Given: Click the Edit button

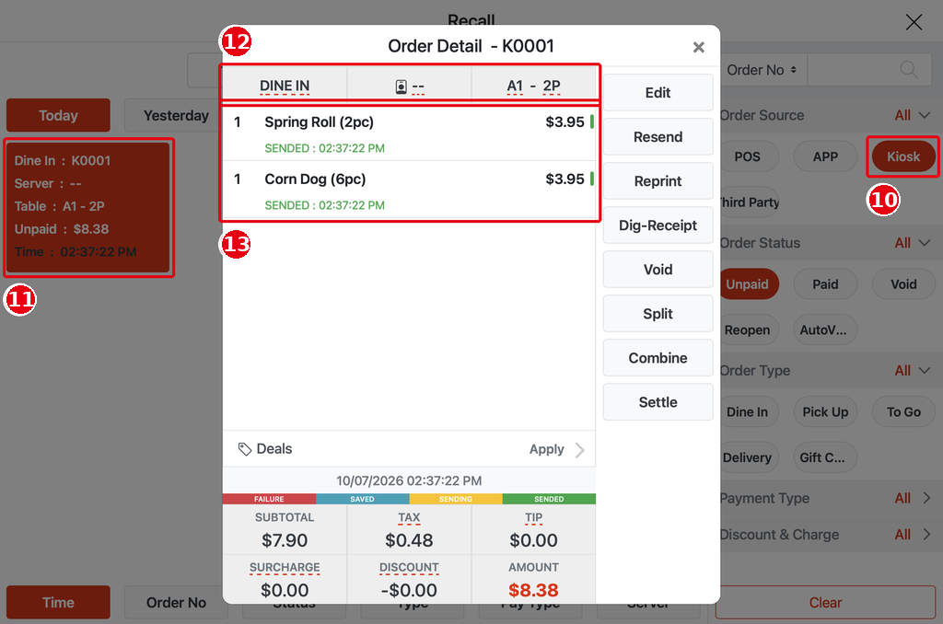Looking at the screenshot, I should pyautogui.click(x=658, y=93).
